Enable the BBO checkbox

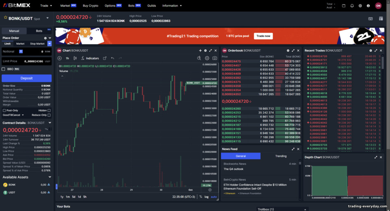(4, 69)
